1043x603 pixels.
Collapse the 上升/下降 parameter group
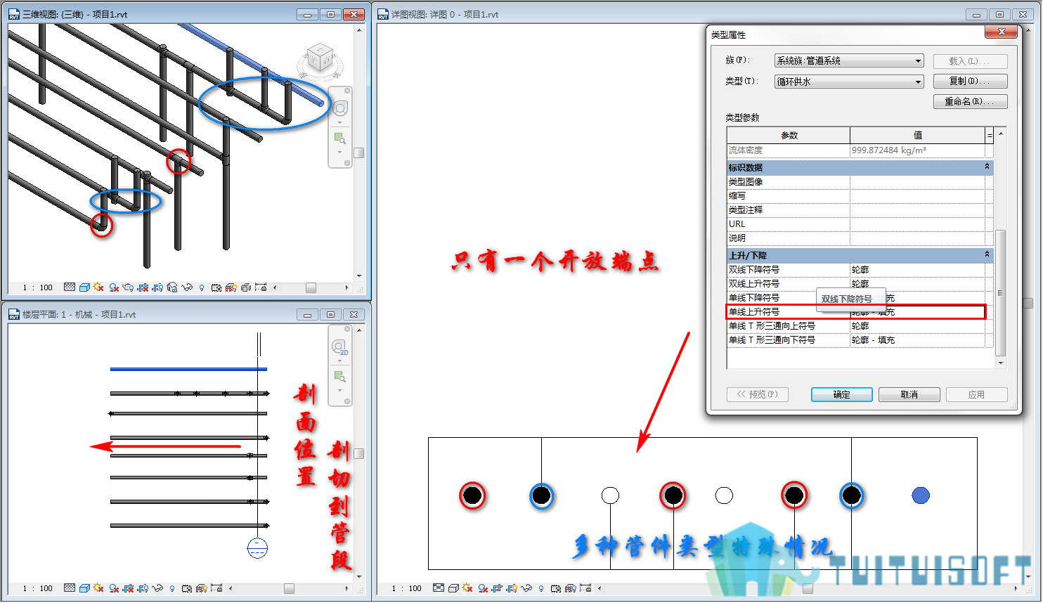point(987,255)
